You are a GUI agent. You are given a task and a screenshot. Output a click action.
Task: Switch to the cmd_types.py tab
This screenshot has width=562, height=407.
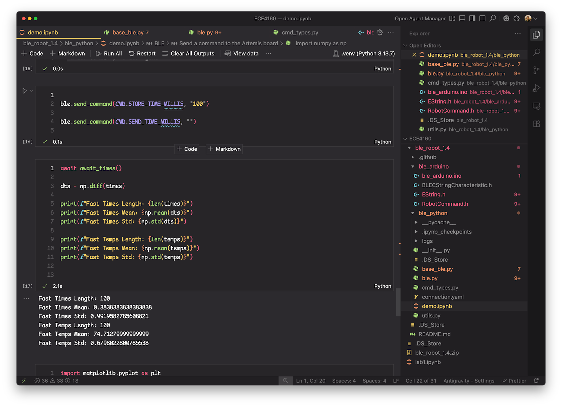pos(300,32)
